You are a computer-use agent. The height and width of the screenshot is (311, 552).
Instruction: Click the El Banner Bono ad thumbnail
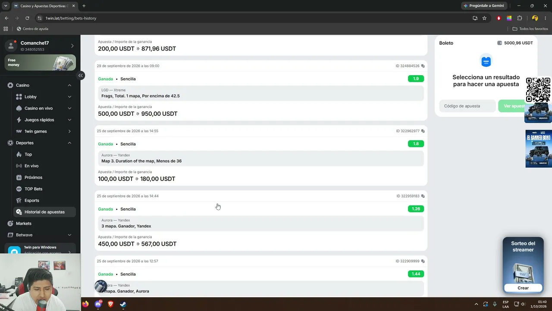[538, 149]
